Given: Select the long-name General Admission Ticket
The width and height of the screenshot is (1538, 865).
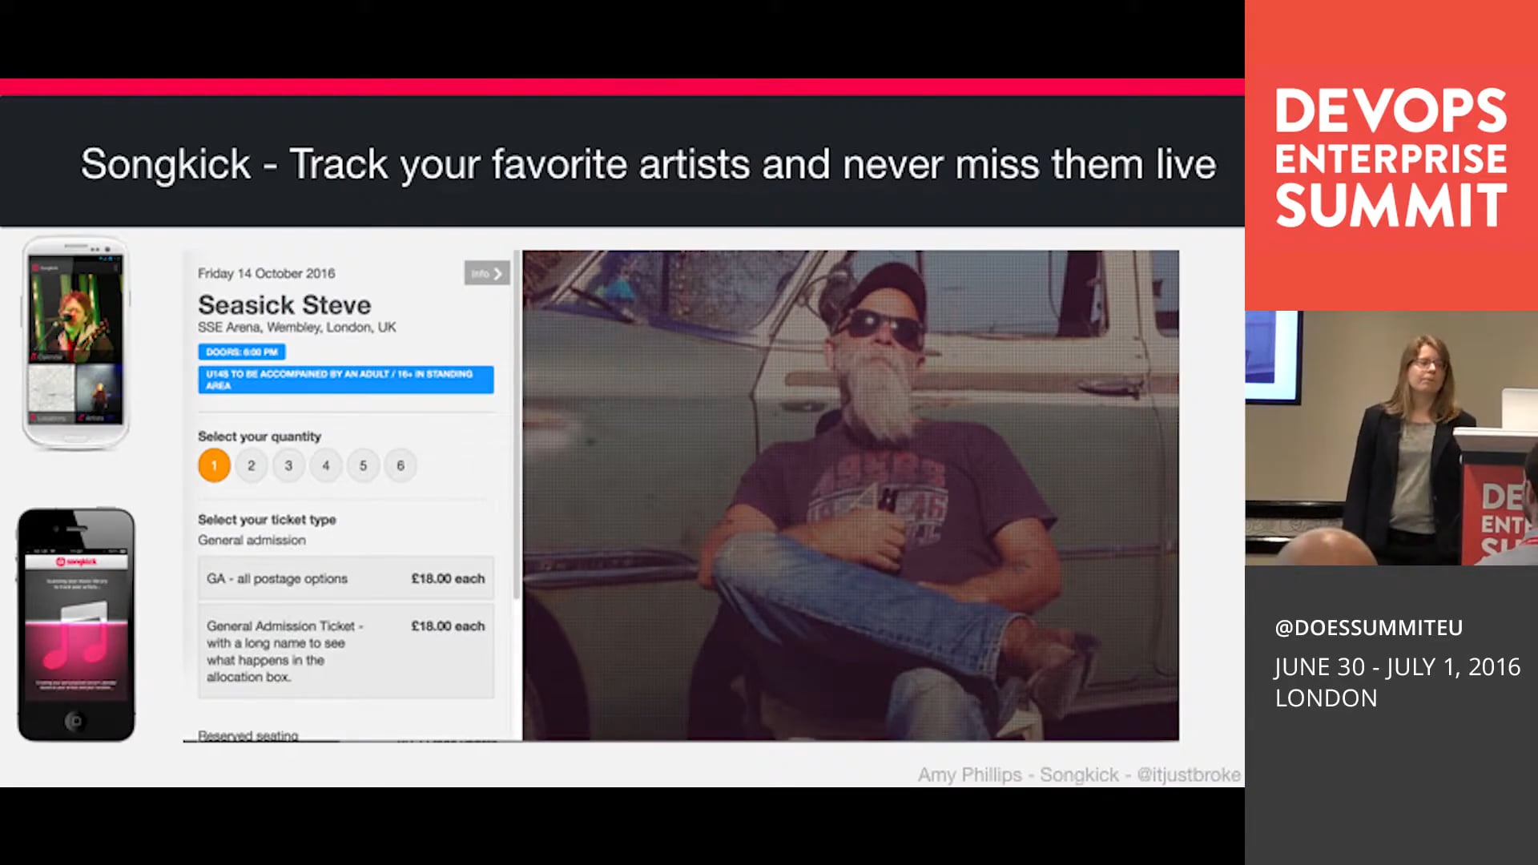Looking at the screenshot, I should click(x=346, y=651).
